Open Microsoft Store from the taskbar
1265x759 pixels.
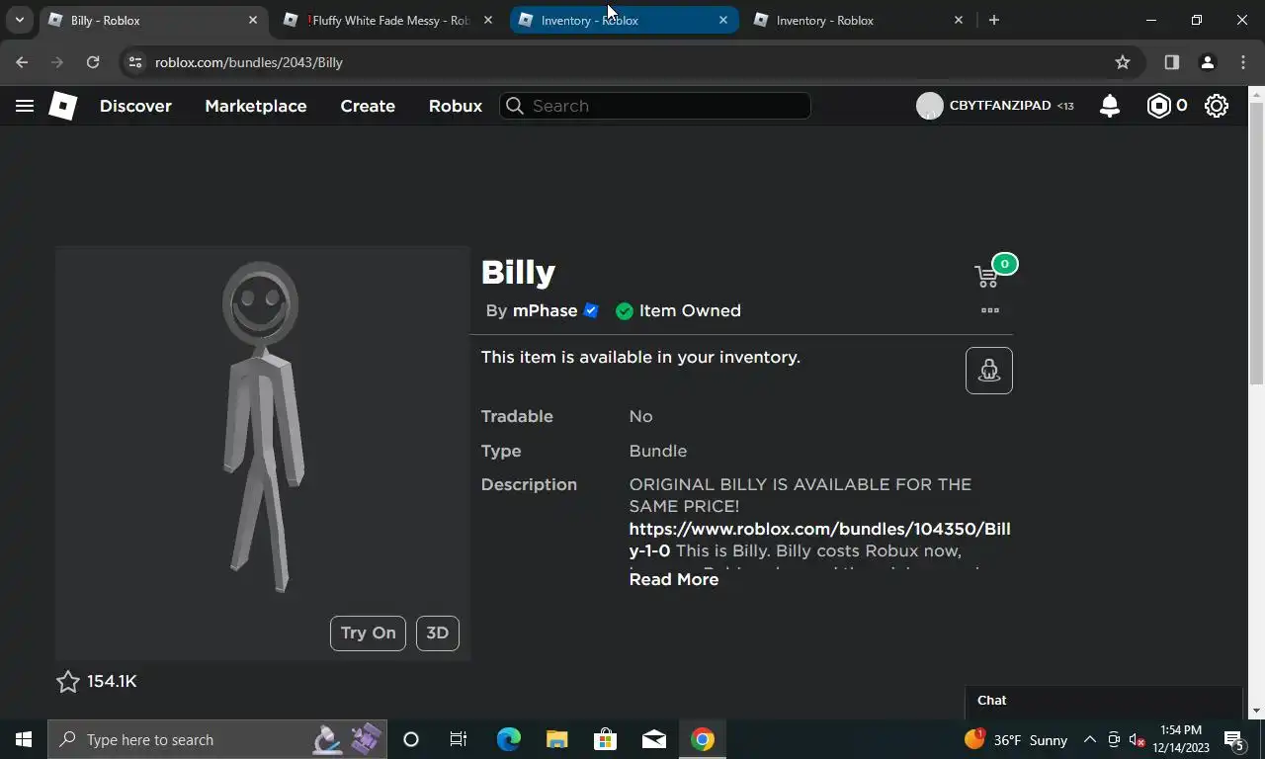coord(605,739)
